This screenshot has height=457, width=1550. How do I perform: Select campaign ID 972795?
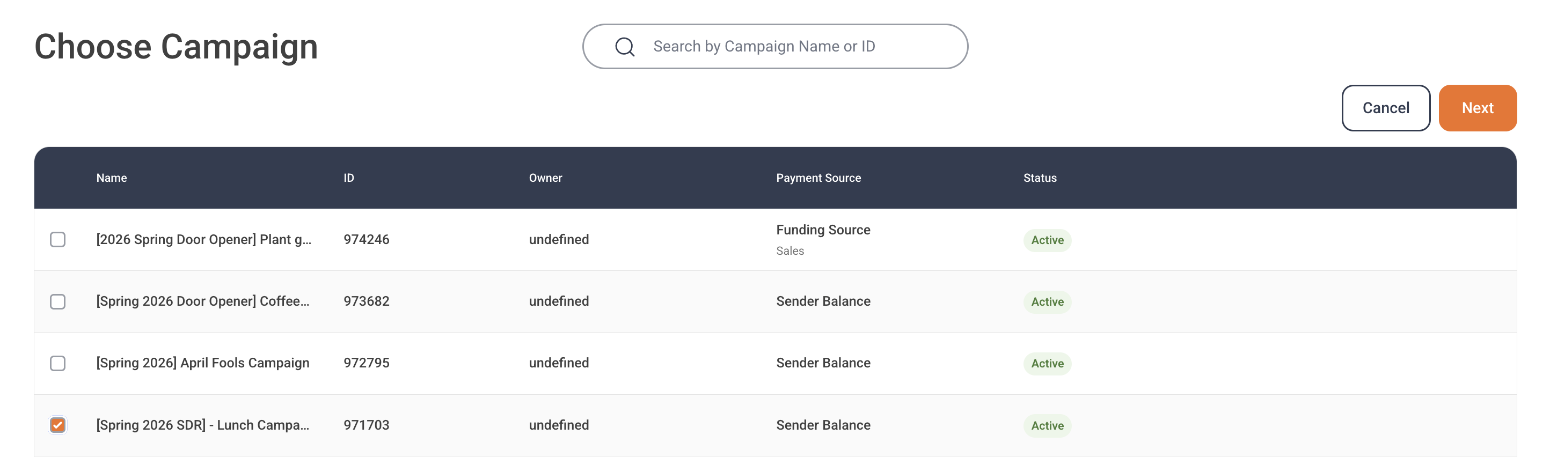coord(367,363)
